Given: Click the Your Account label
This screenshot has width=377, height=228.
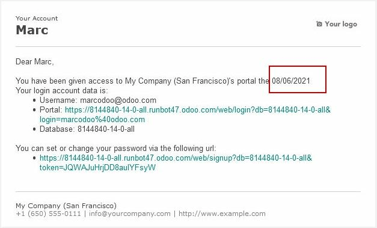Looking at the screenshot, I should (x=37, y=18).
